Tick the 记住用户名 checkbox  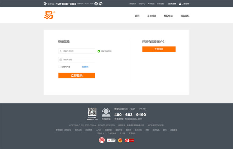point(60,67)
